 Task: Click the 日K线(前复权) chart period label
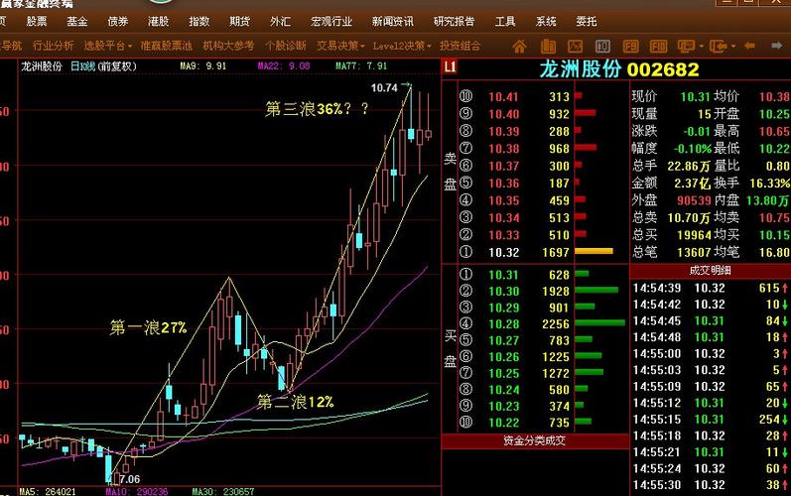103,66
